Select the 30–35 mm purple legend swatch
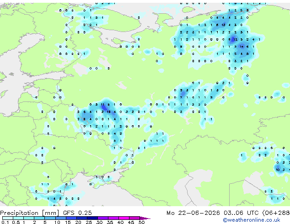 coord(102,218)
